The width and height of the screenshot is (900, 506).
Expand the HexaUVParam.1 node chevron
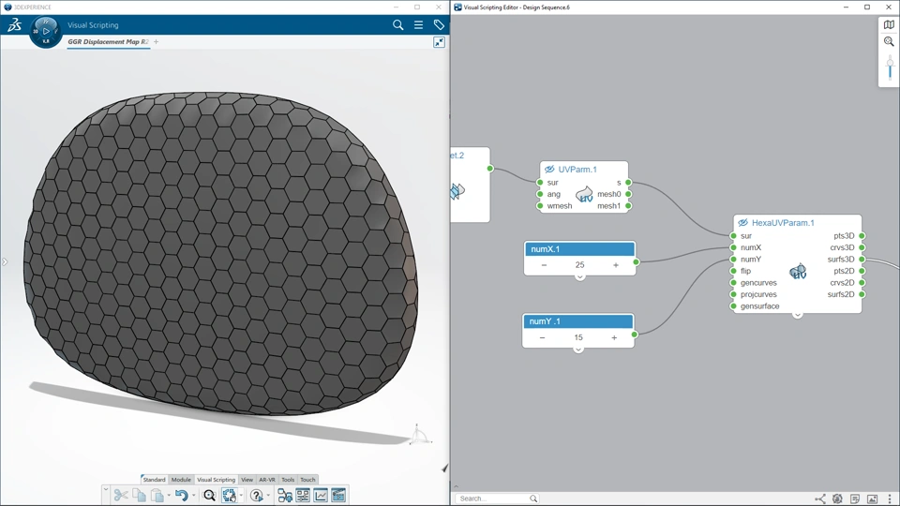(x=797, y=315)
